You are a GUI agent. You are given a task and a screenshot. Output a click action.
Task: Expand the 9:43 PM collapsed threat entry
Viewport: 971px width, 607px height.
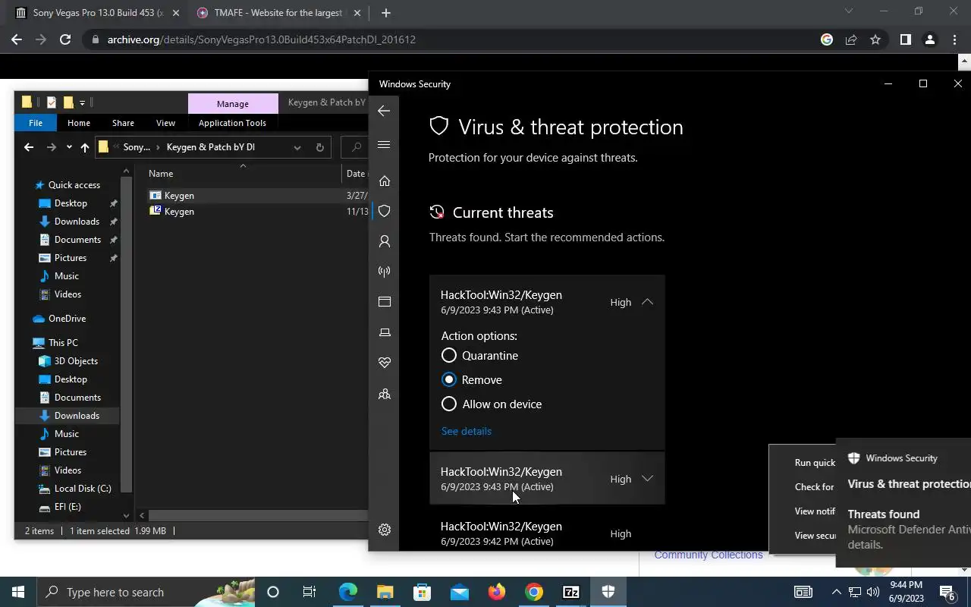click(547, 479)
